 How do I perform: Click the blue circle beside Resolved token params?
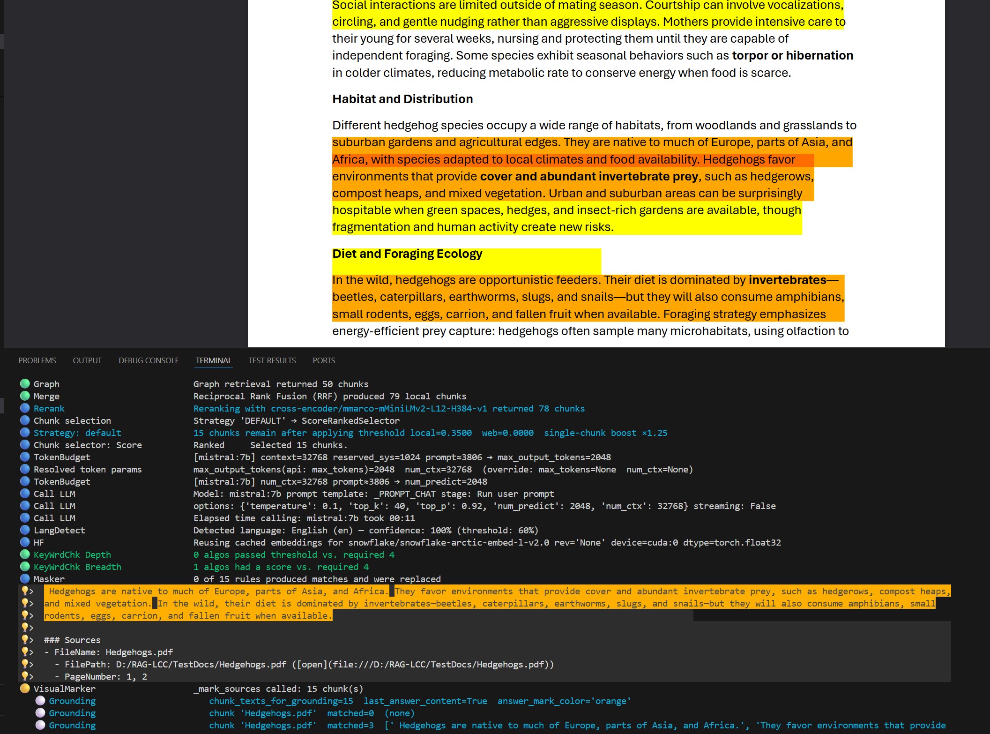pos(25,469)
